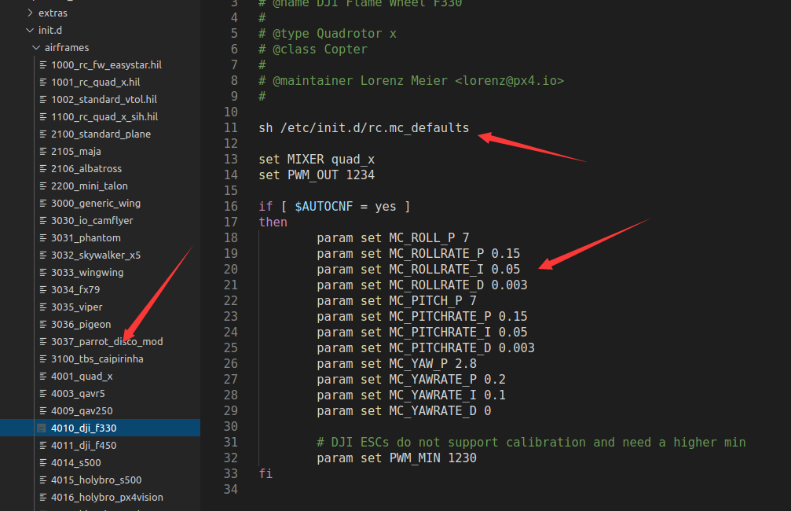Click the closing 'fi' keyword
Image resolution: width=791 pixels, height=511 pixels.
coord(265,473)
